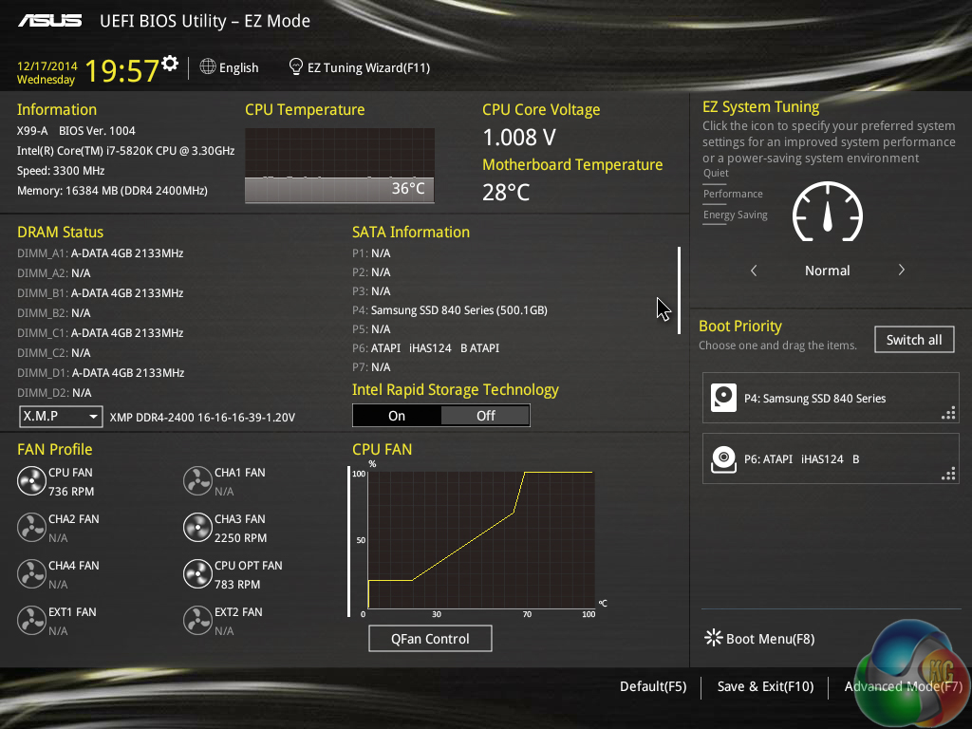Click the Switch all button
The height and width of the screenshot is (729, 972).
pos(914,340)
